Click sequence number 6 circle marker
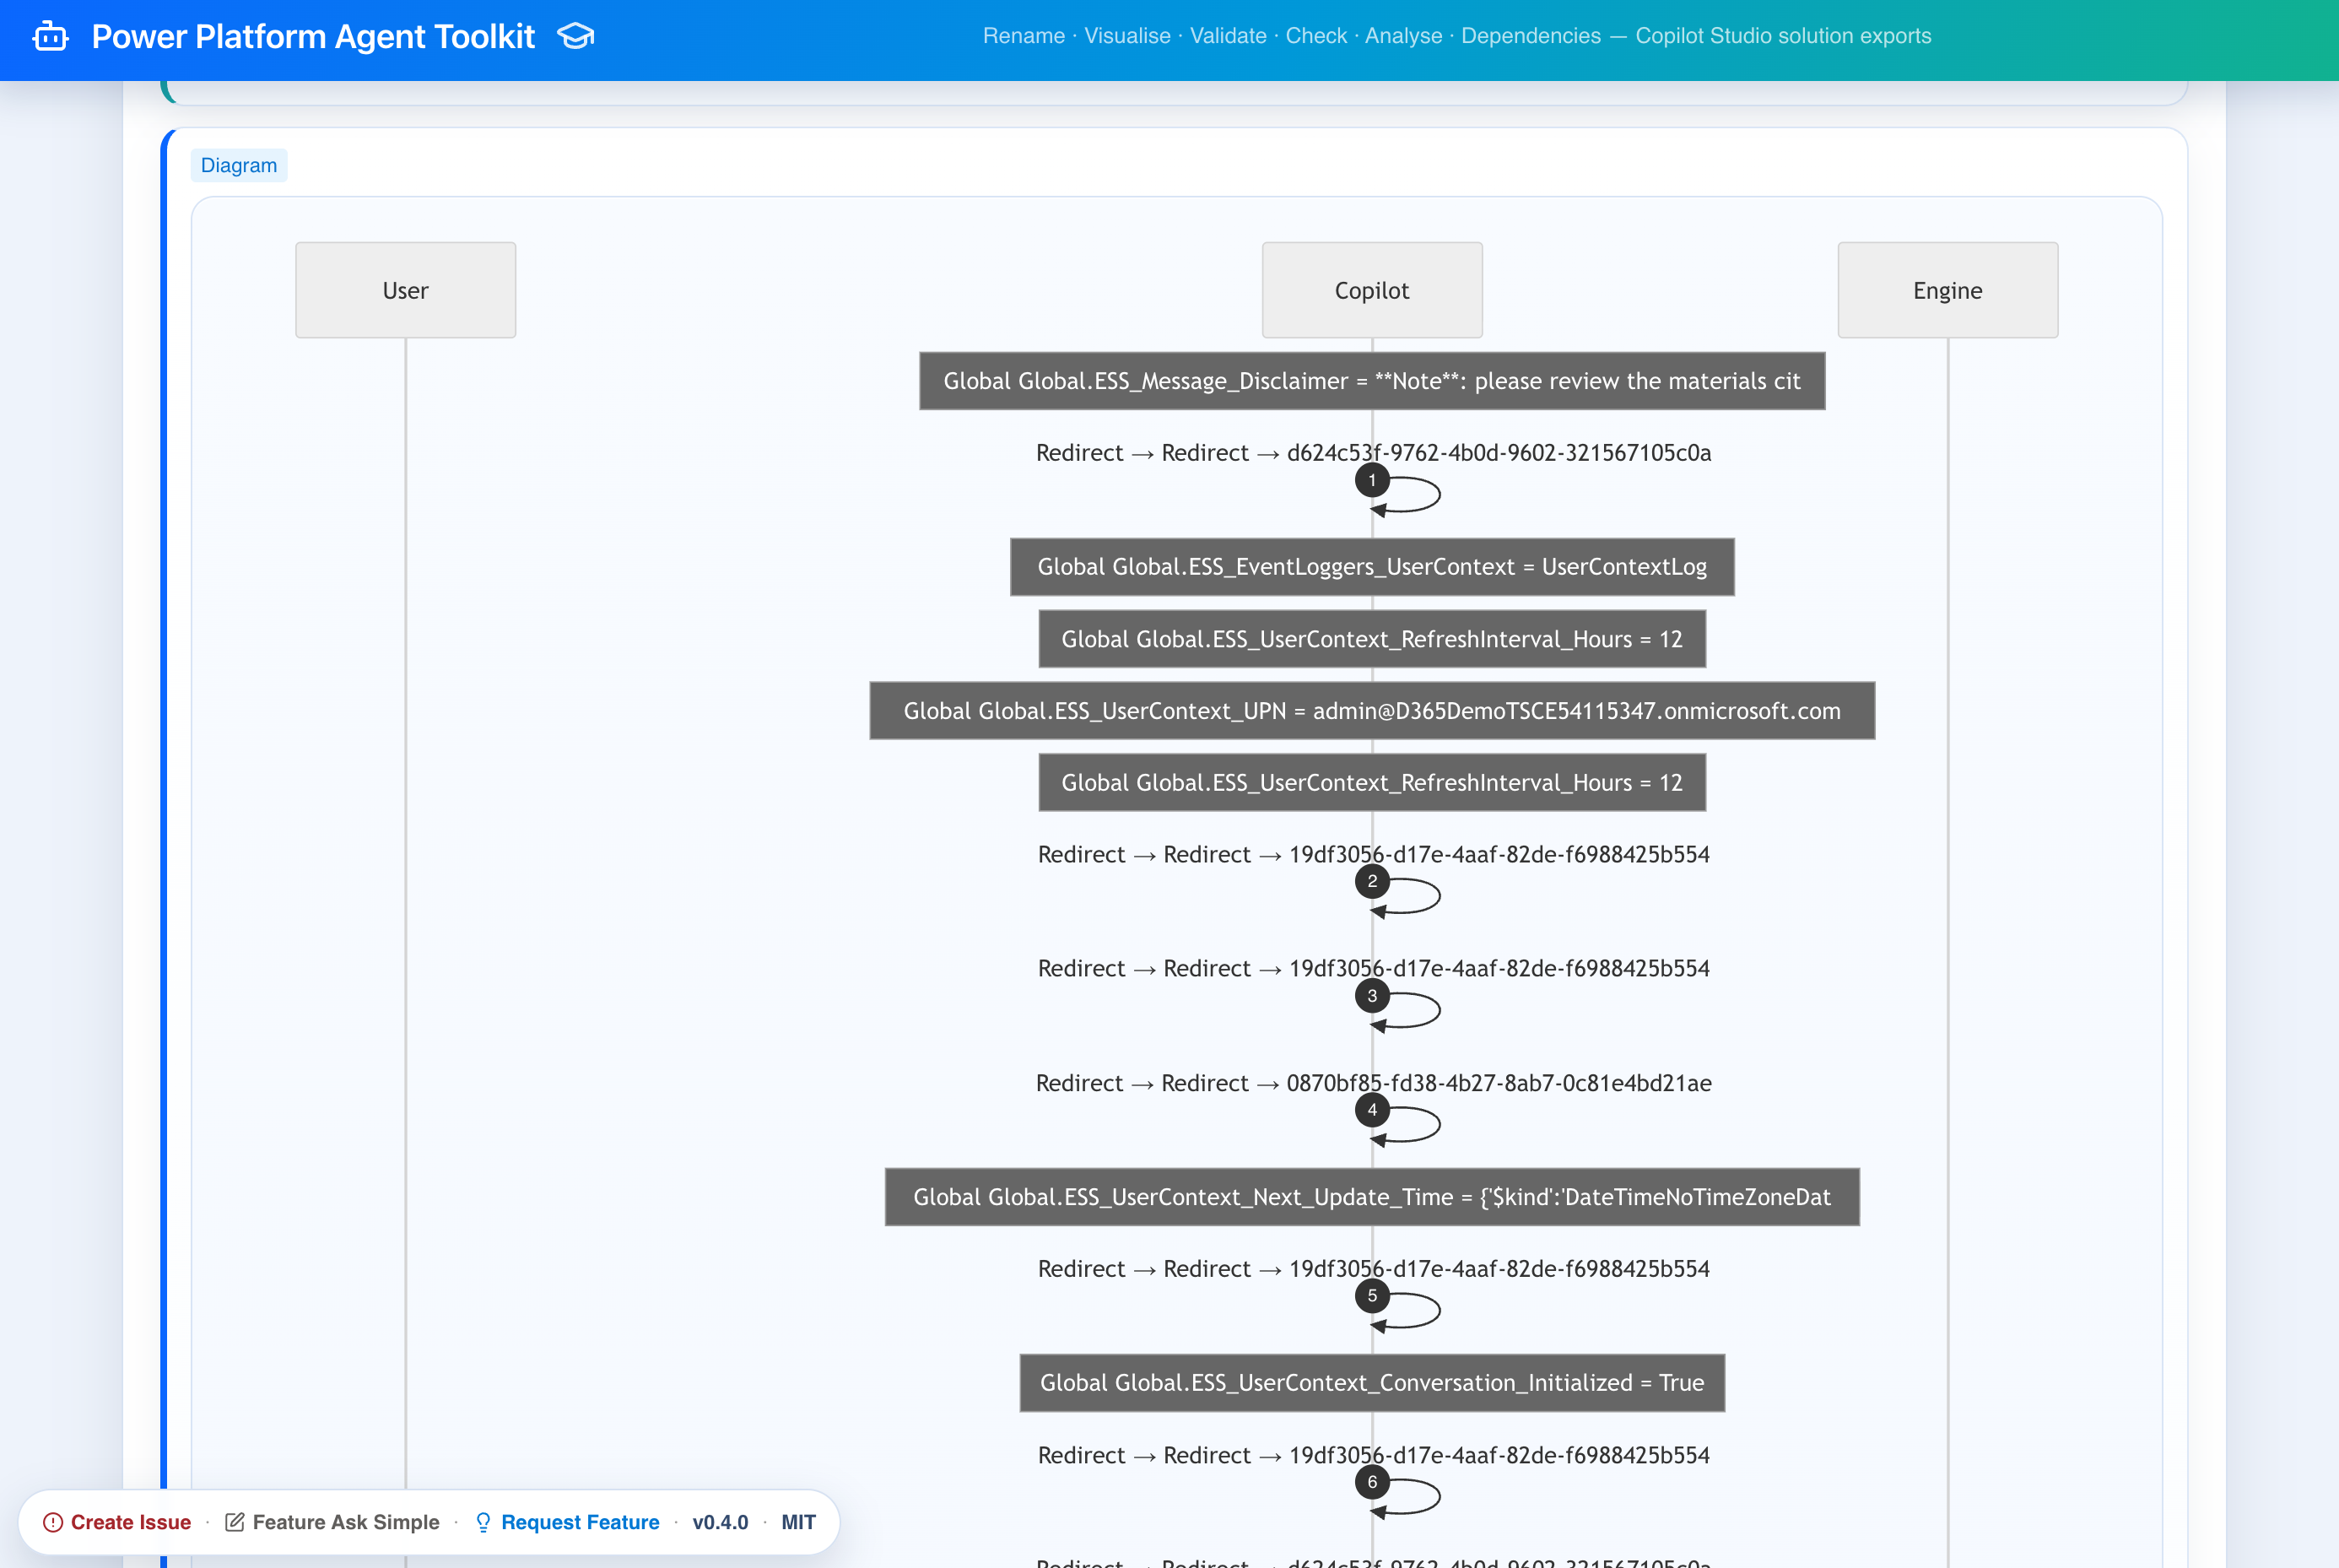 click(x=1371, y=1482)
